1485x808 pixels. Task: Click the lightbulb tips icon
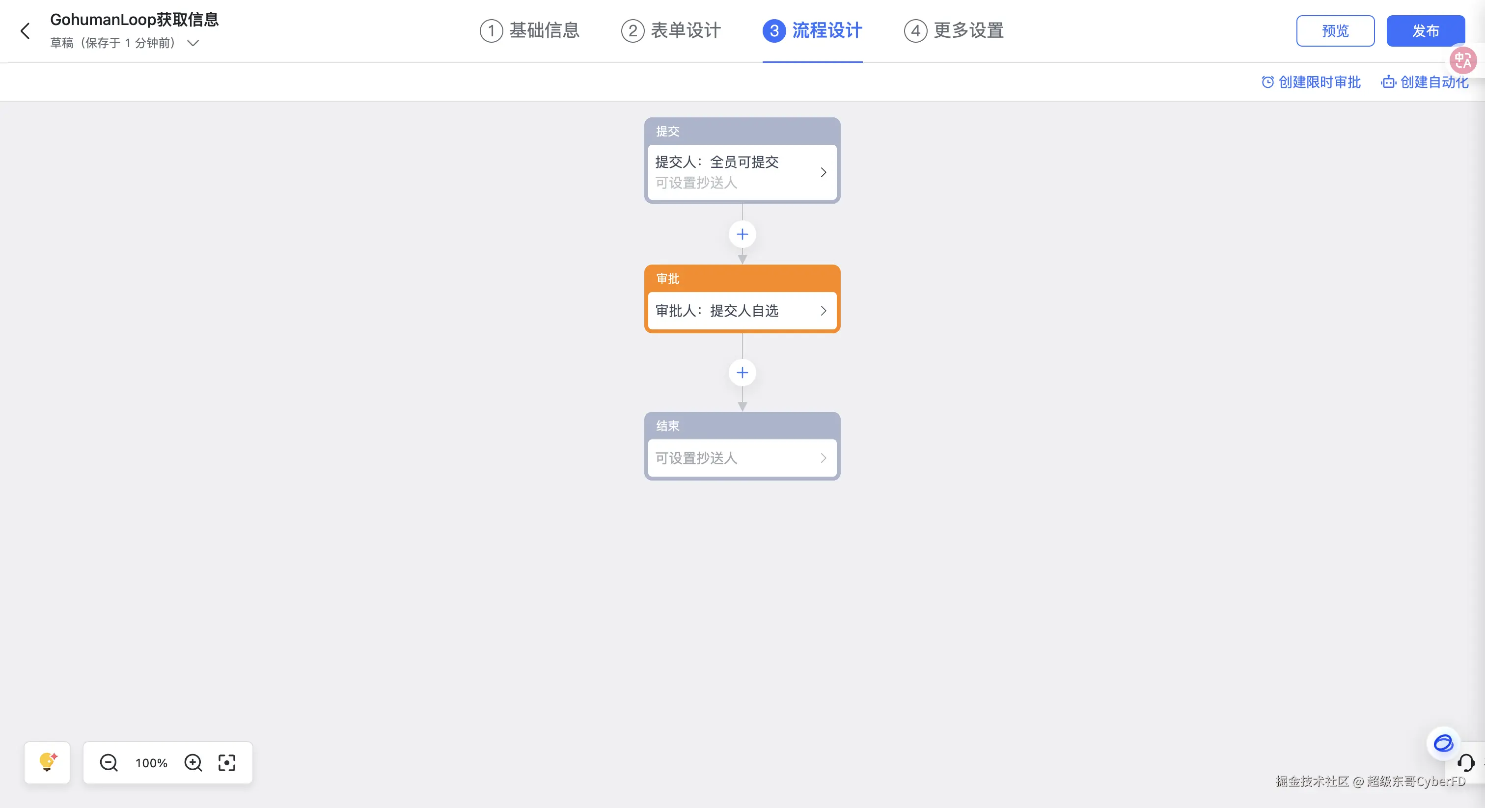coord(47,762)
